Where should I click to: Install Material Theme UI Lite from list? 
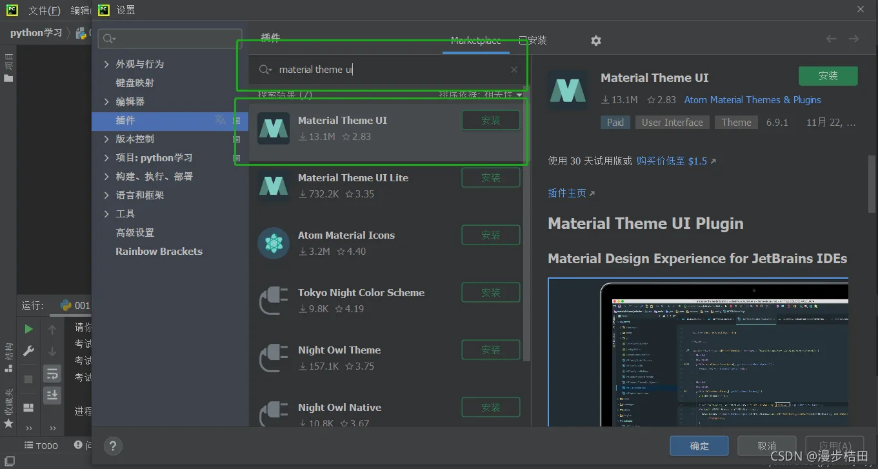(x=491, y=177)
